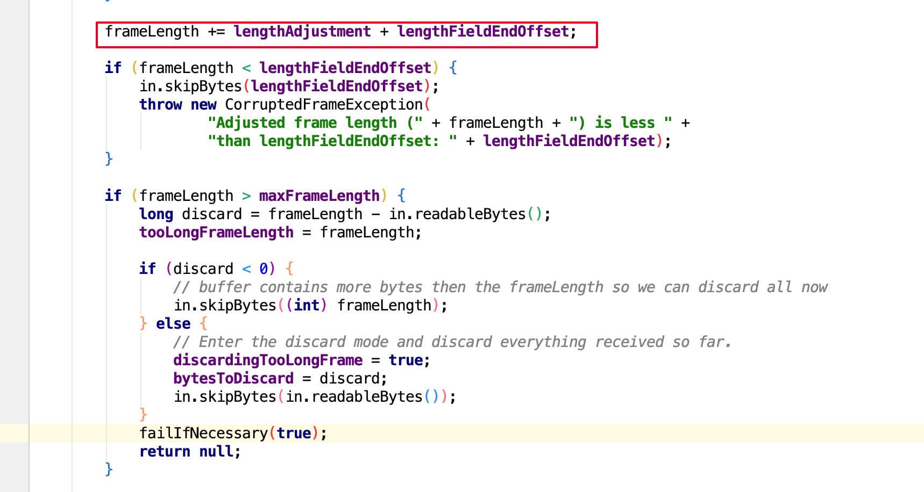
Task: Select the maxFrameLength field name
Action: [319, 196]
